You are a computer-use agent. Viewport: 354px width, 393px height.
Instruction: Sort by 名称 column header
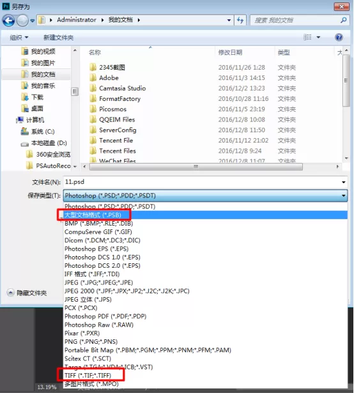(95, 52)
